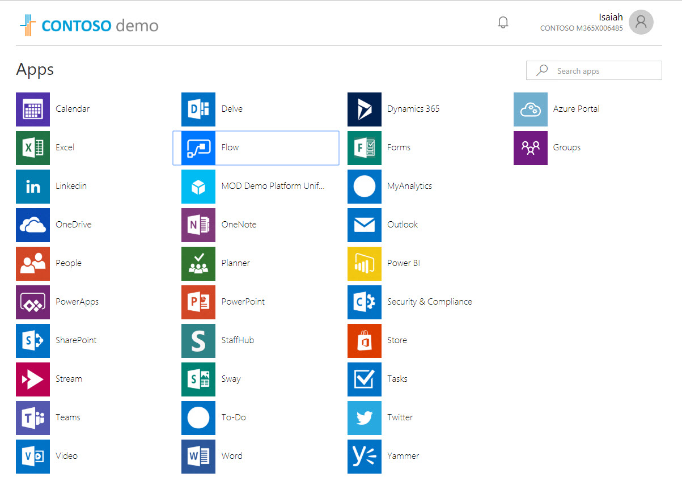682x498 pixels.
Task: Open the Security & Compliance icon
Action: click(x=365, y=302)
